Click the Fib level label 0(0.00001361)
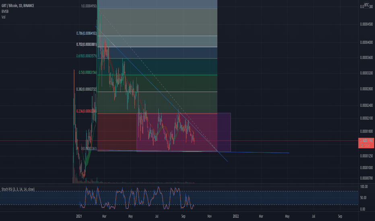375x221 pixels. [x=89, y=149]
